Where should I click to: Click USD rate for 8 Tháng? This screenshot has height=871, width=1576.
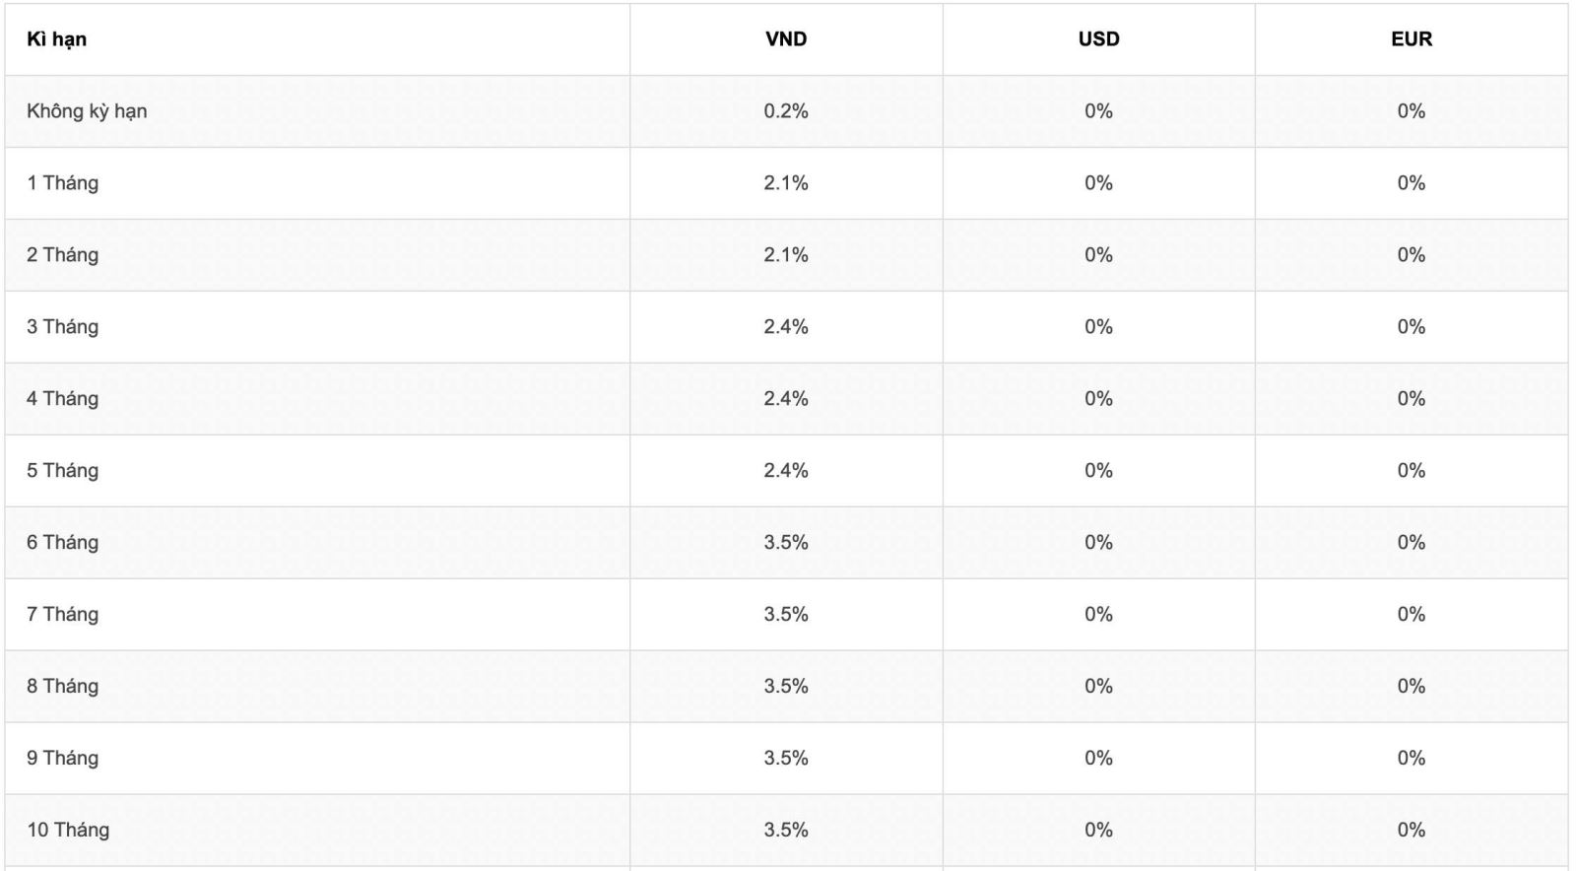pyautogui.click(x=1098, y=687)
